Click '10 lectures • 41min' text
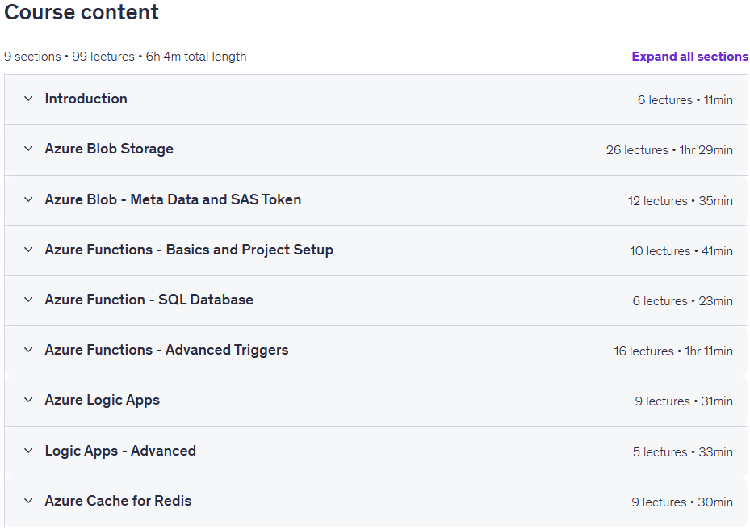Screen dimensions: 750x529 point(681,251)
